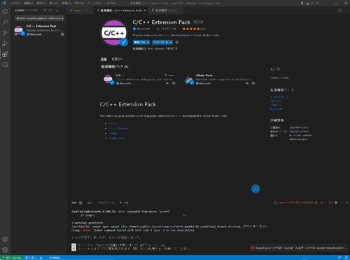
Task: Toggle the secondary side bar layout button
Action: (x=313, y=3)
